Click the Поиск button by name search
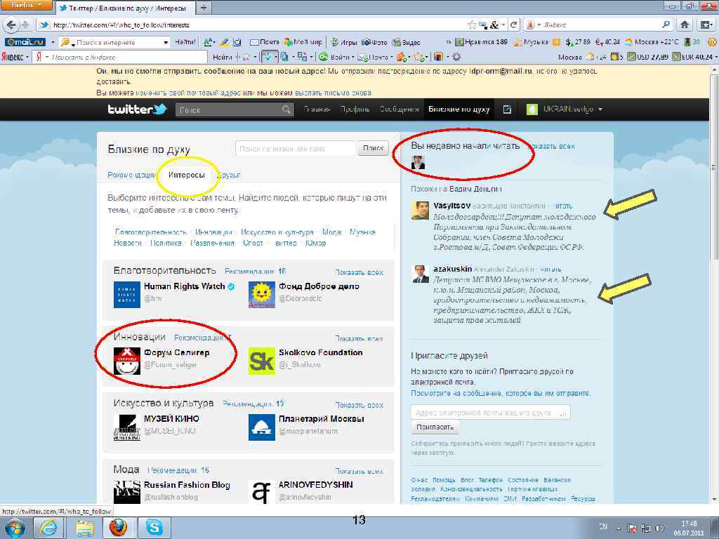This screenshot has width=719, height=539. [374, 148]
